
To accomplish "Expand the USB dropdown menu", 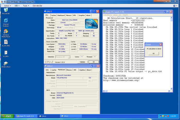I will click(17, 5).
